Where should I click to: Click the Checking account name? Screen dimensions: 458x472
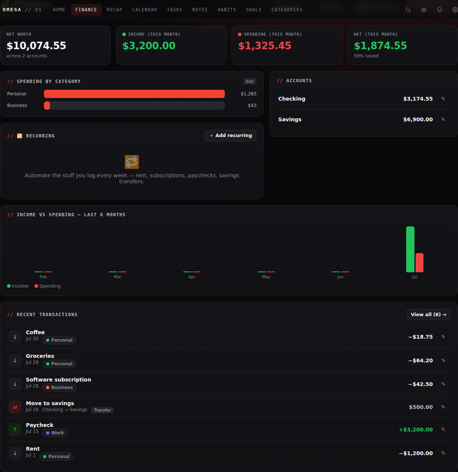click(x=292, y=99)
